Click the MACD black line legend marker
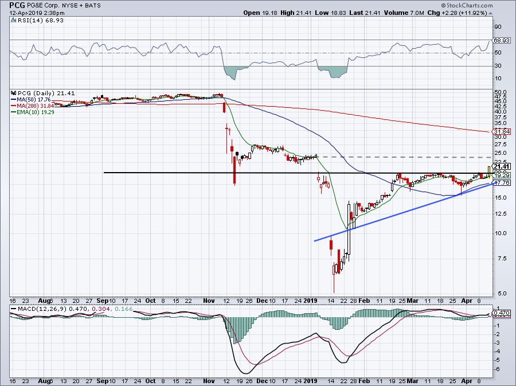This screenshot has height=386, width=516. tap(13, 309)
